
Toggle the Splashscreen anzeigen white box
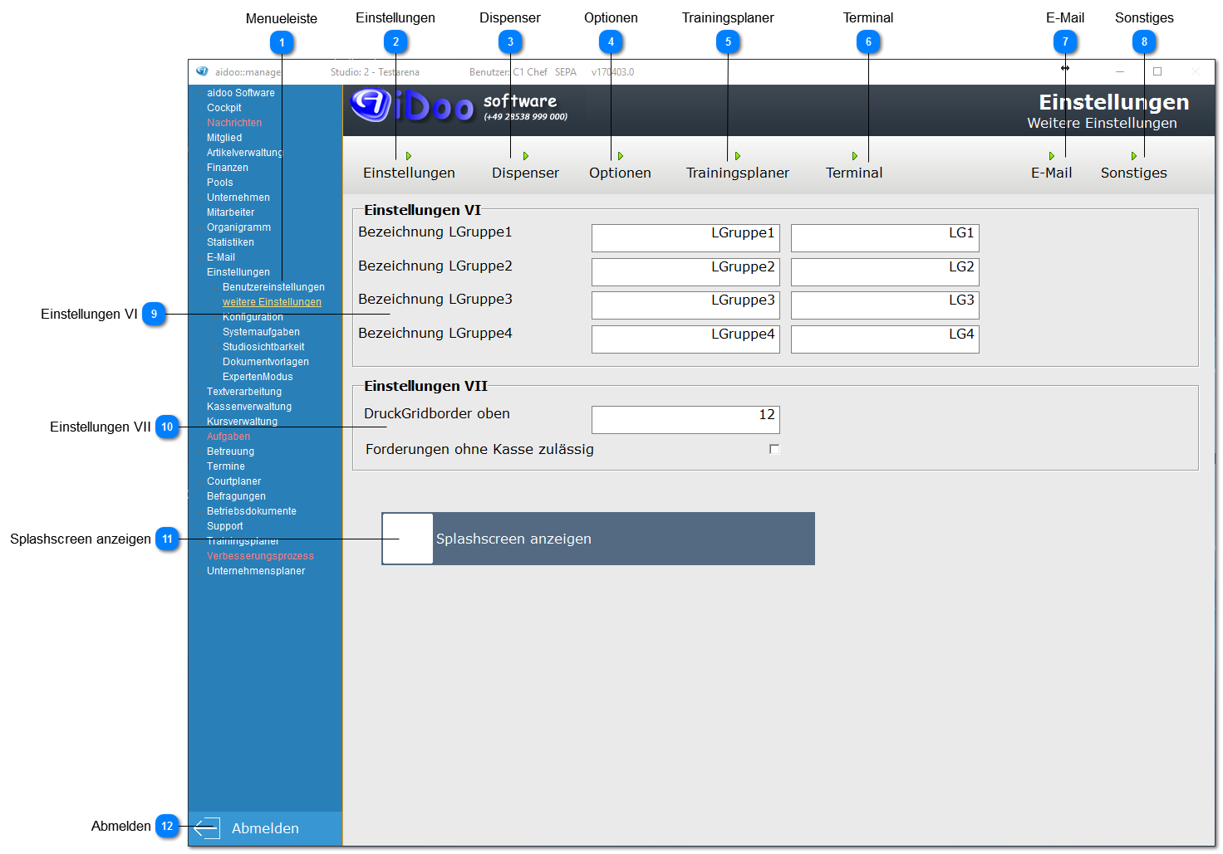click(407, 539)
